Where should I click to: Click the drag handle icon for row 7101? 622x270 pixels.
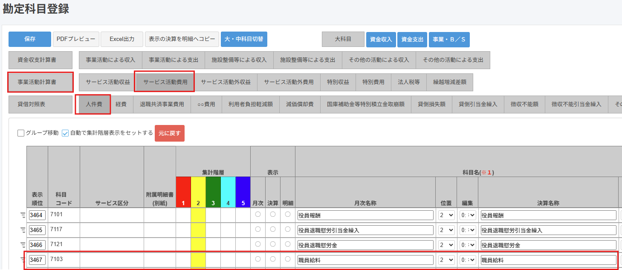coord(23,215)
